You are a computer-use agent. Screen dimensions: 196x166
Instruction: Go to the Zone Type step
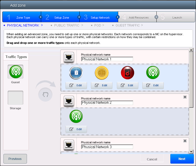(22, 18)
